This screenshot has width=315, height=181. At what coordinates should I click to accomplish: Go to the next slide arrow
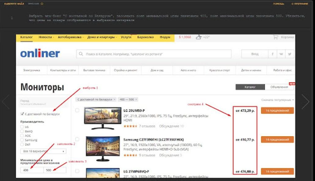coord(306,102)
